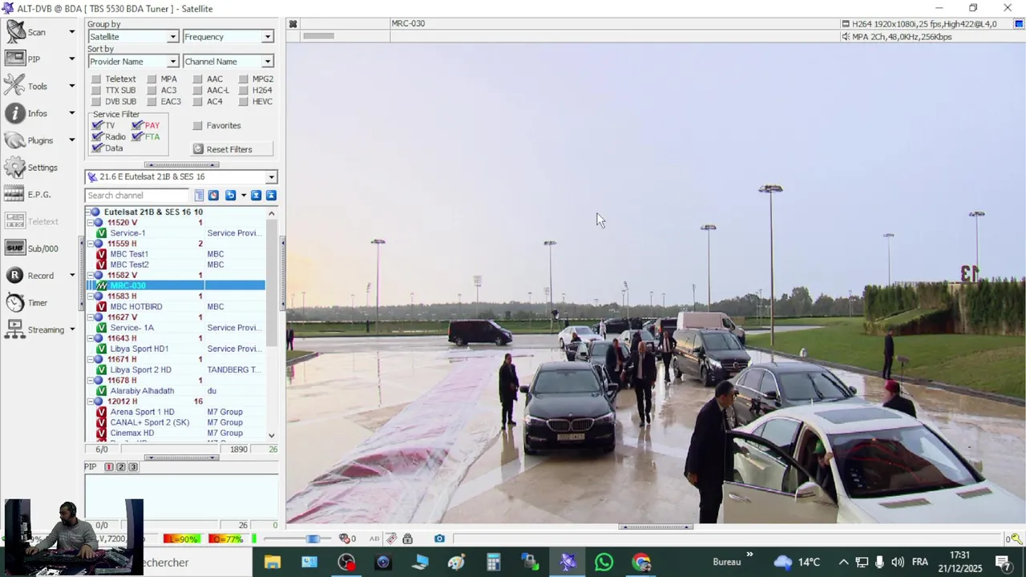Open the Scan menu in the sidebar

tap(39, 32)
